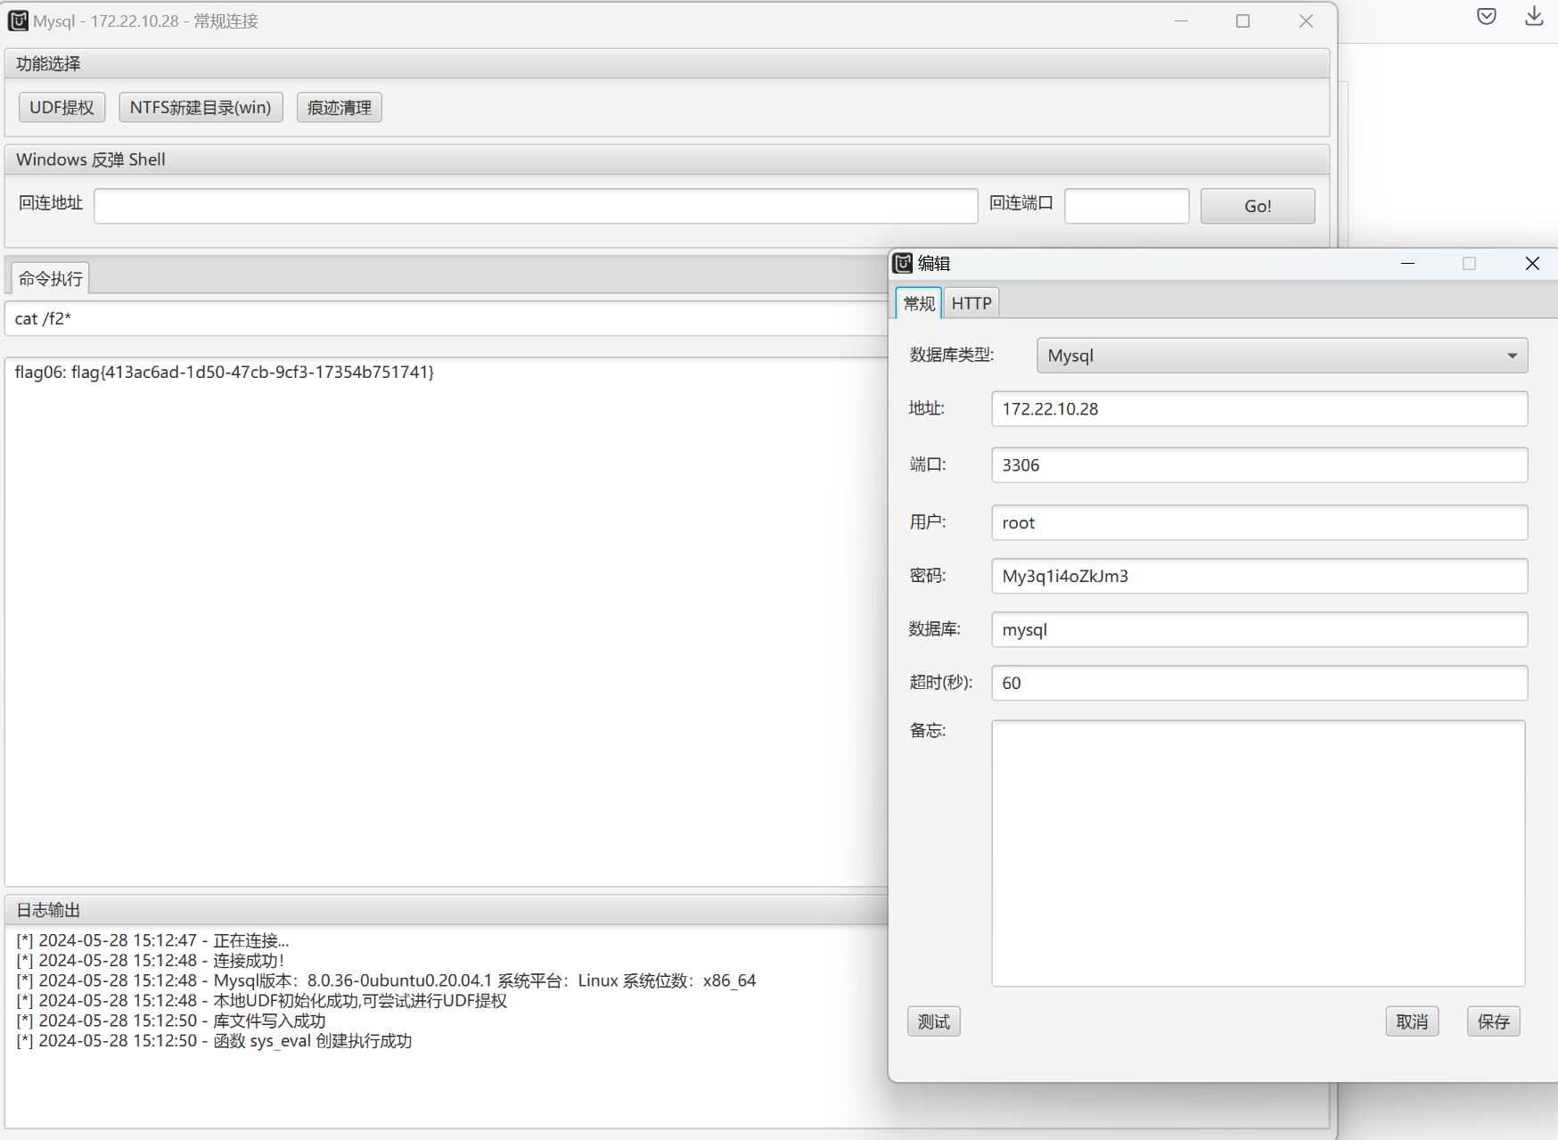This screenshot has width=1558, height=1140.
Task: Click the NTFS新建目录(win) button
Action: click(201, 108)
